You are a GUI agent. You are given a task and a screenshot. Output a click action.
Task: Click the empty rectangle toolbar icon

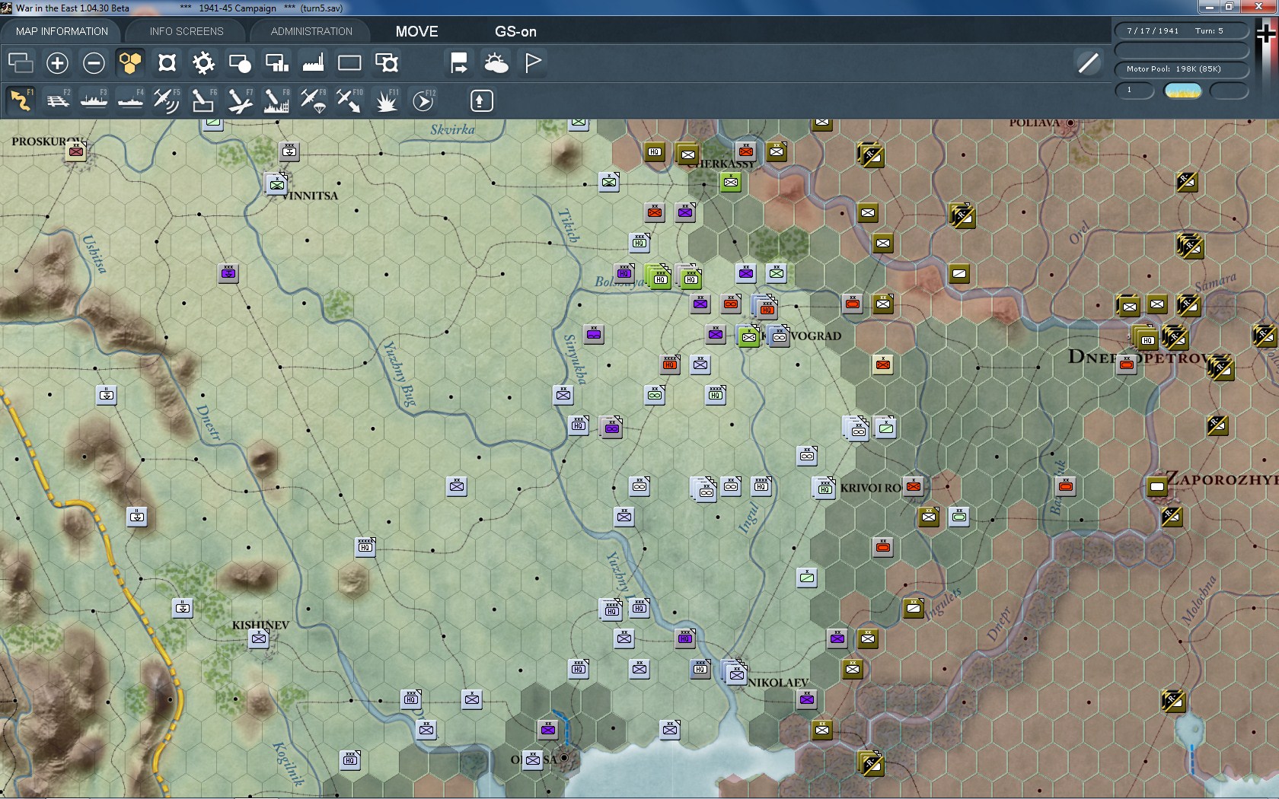(349, 63)
